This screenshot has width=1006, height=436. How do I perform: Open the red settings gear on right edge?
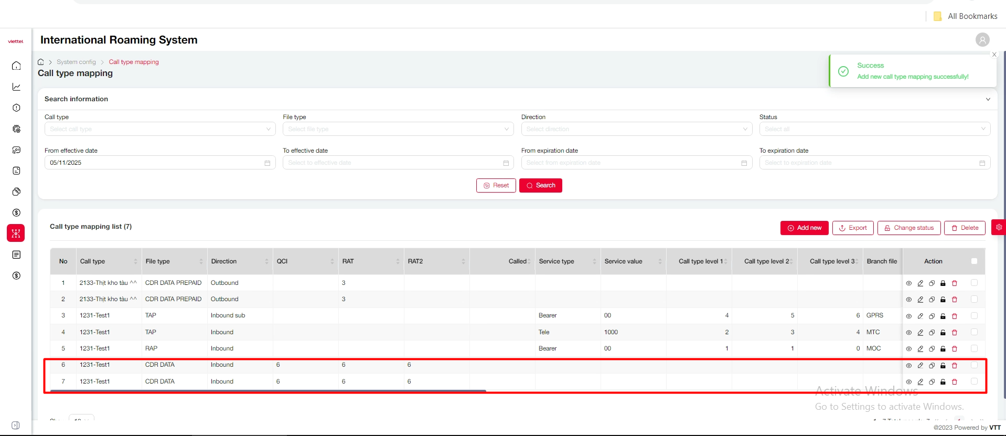point(999,228)
